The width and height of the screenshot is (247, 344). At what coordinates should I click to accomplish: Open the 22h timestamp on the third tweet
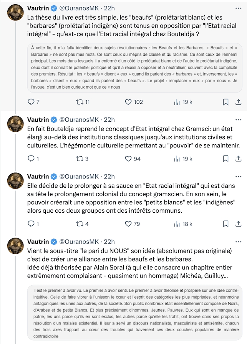[109, 177]
